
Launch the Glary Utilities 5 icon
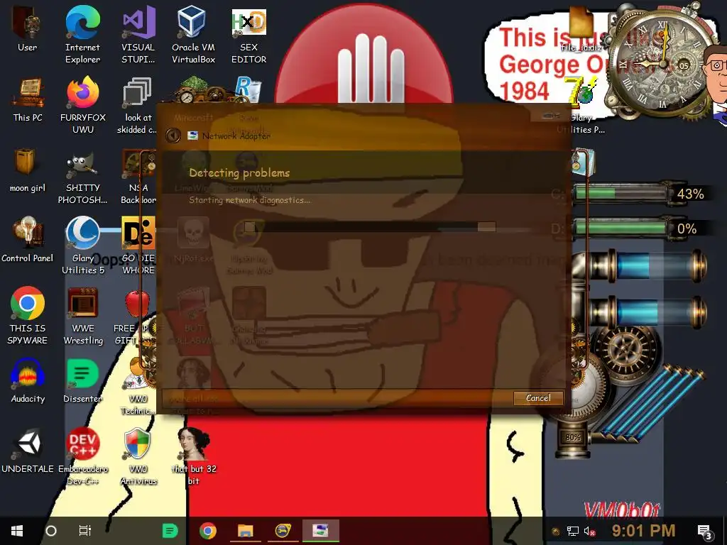pos(82,246)
